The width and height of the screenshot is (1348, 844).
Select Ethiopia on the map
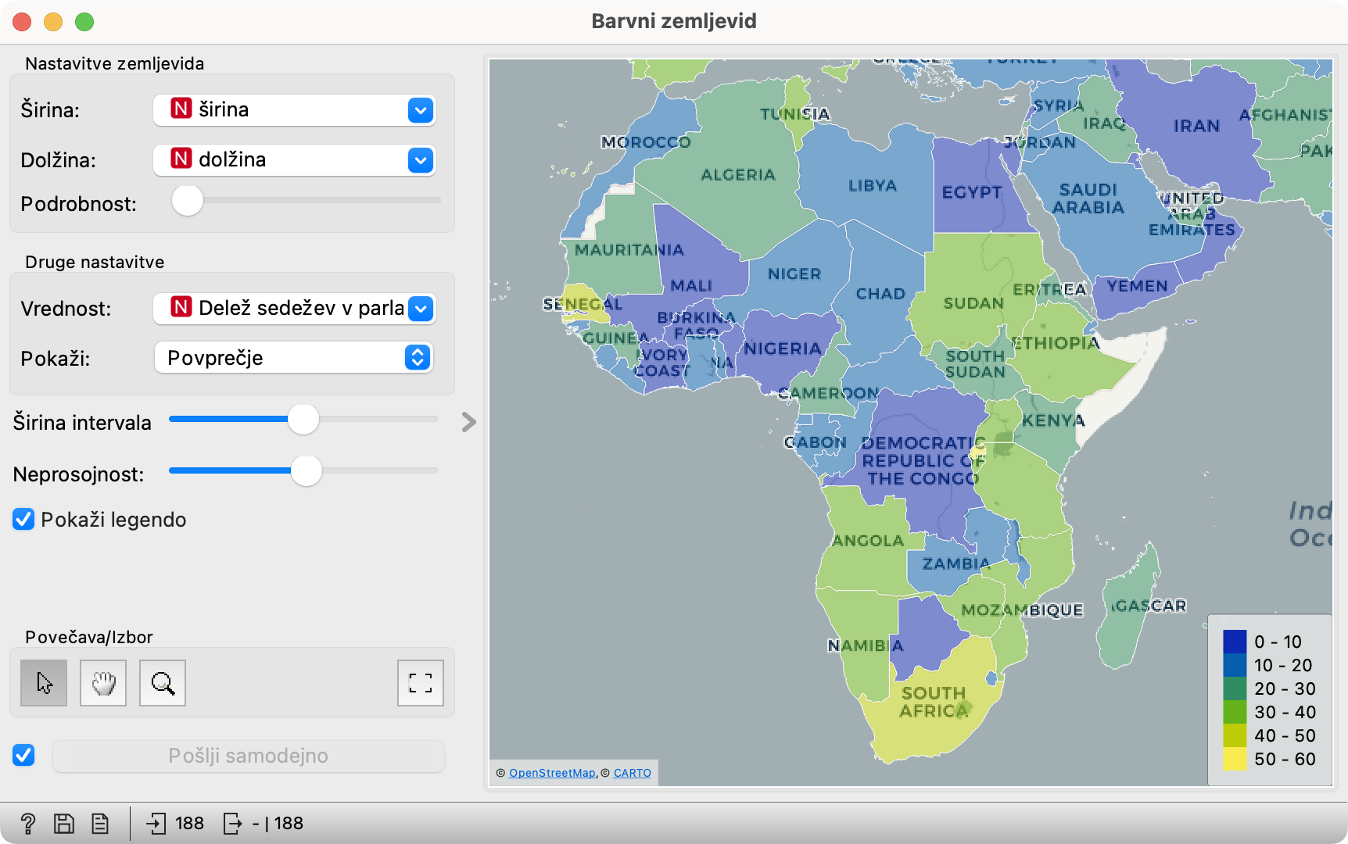1056,342
